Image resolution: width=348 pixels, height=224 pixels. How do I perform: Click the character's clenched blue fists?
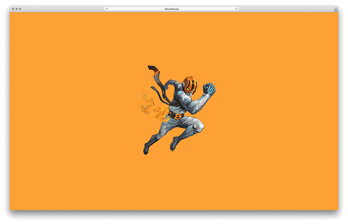tap(209, 88)
